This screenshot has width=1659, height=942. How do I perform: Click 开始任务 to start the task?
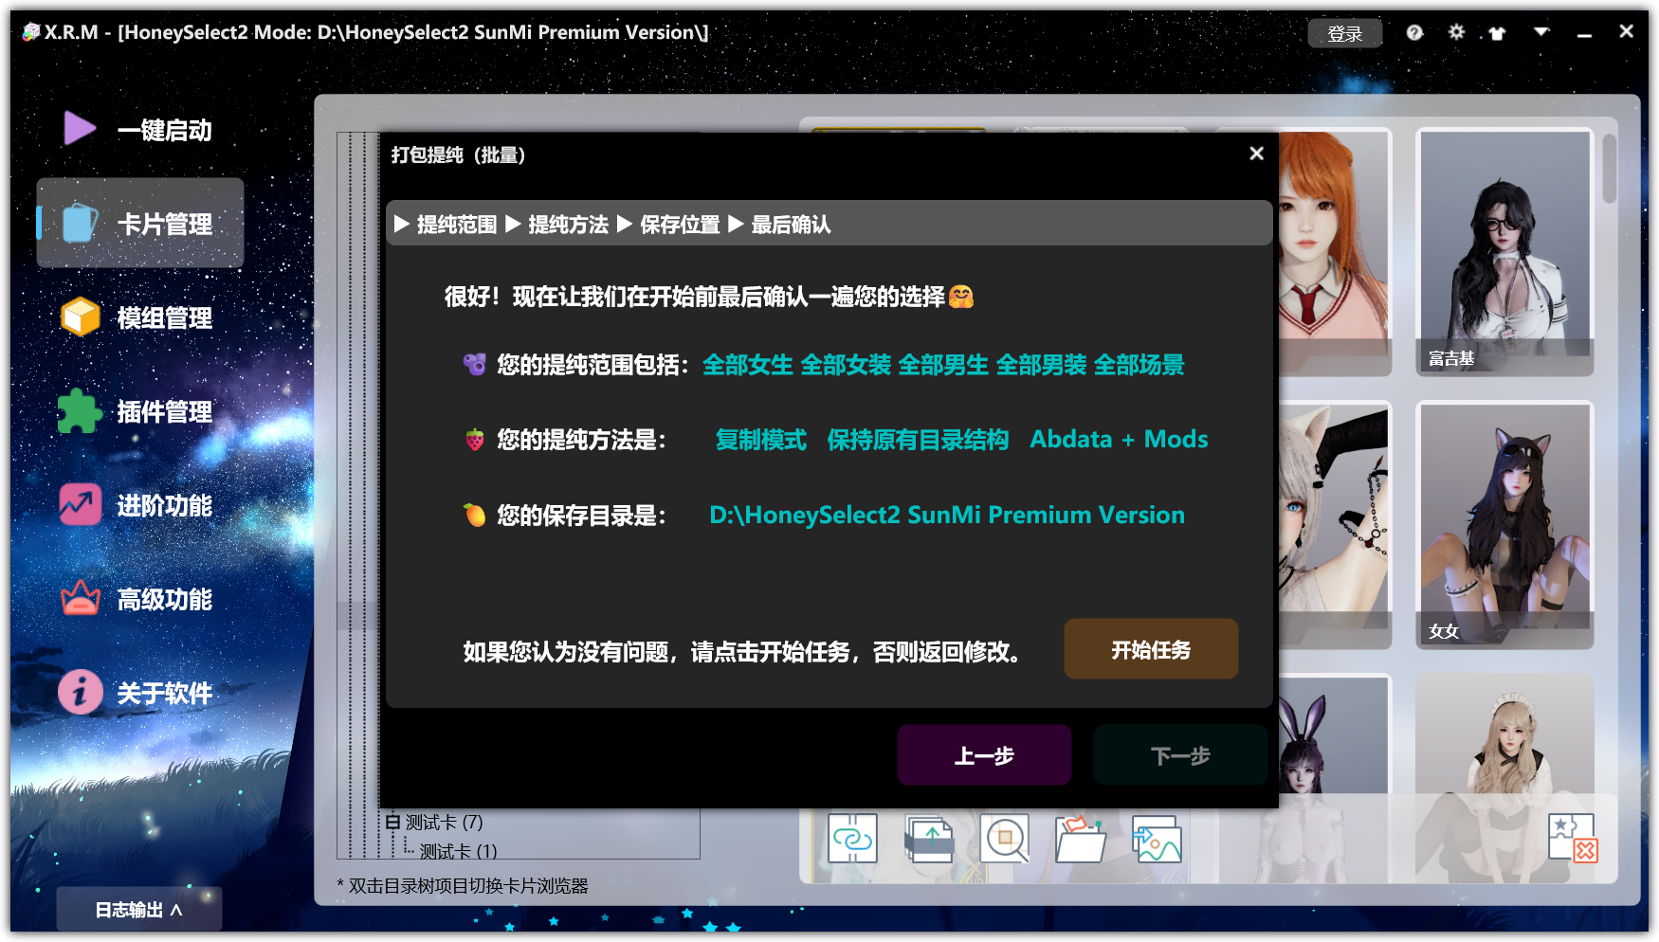coord(1151,649)
